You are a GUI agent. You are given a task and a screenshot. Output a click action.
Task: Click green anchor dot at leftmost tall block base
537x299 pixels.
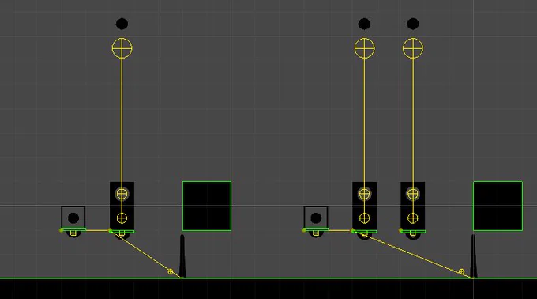(x=110, y=230)
